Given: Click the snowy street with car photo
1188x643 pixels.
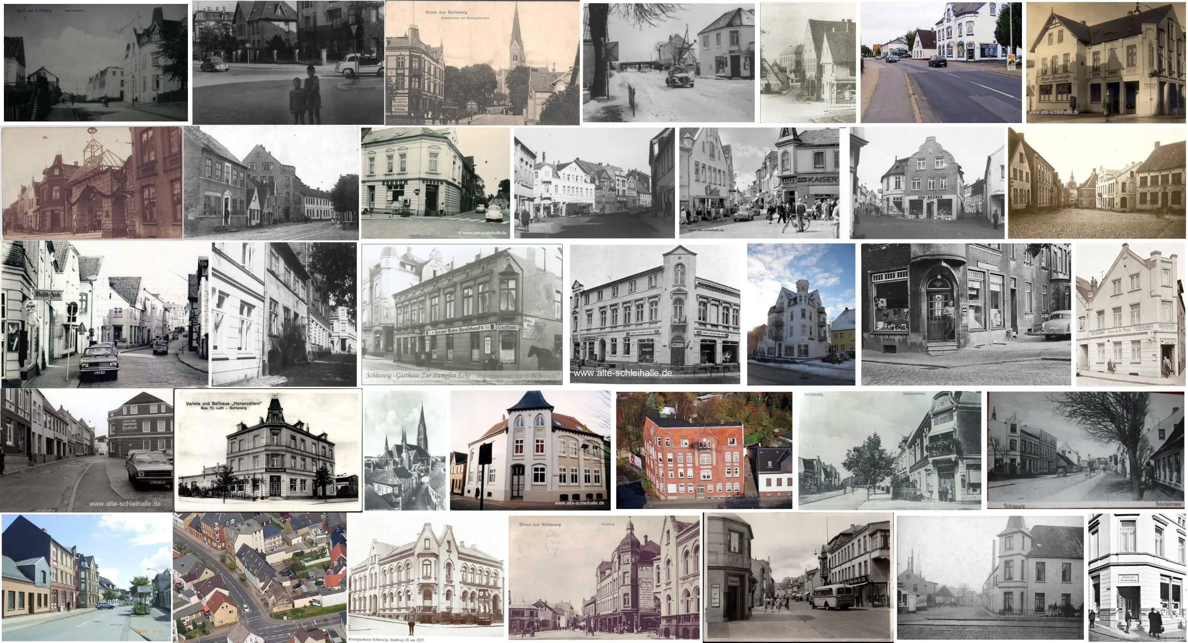Looking at the screenshot, I should pyautogui.click(x=668, y=62).
